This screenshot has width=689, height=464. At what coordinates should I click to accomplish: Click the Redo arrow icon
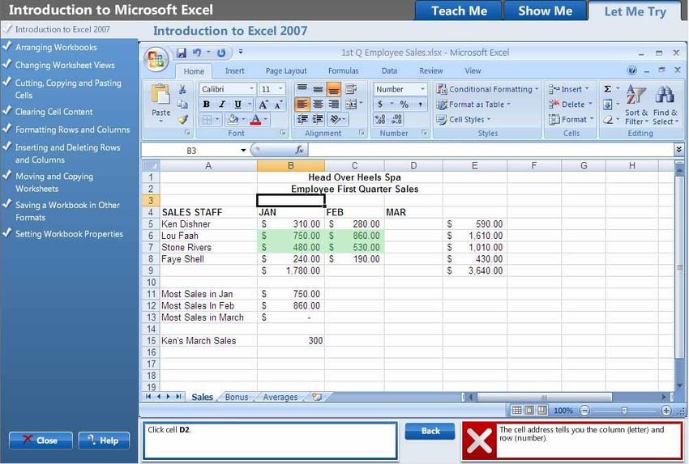click(x=221, y=53)
